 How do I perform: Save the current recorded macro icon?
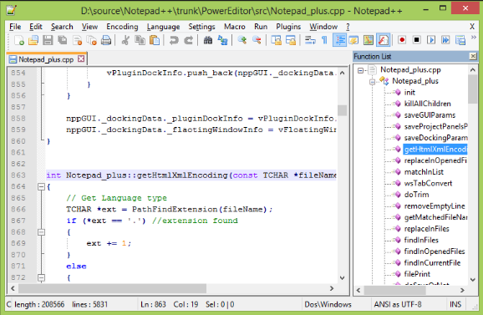(460, 40)
